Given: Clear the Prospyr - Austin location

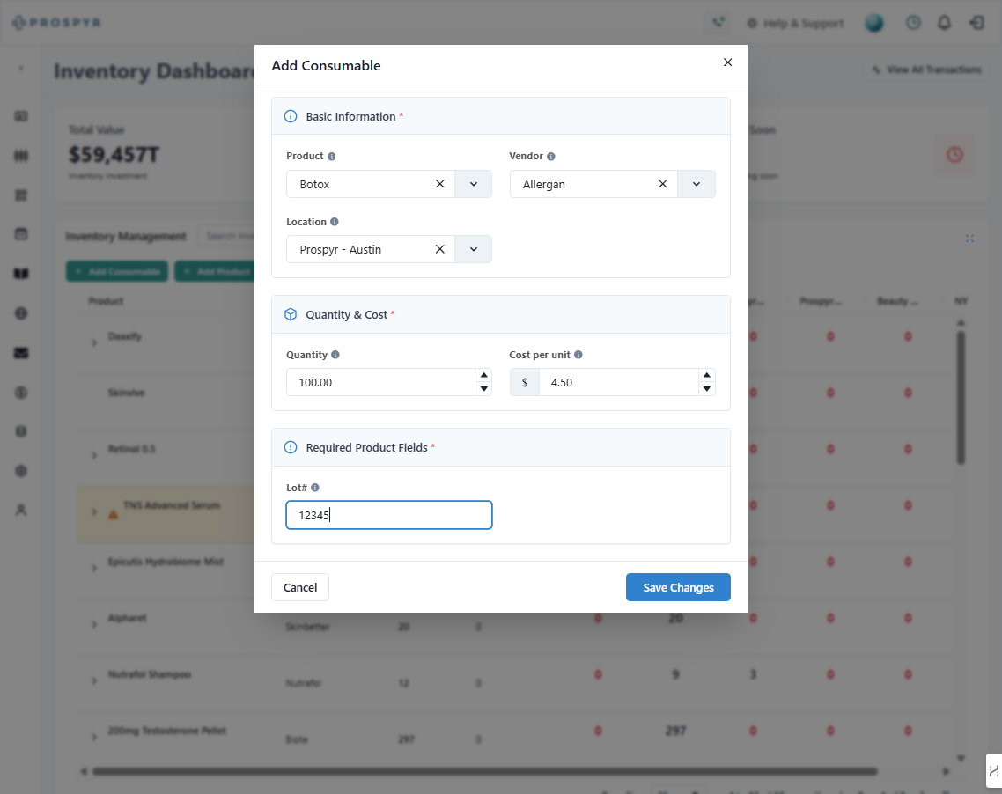Looking at the screenshot, I should coord(439,249).
